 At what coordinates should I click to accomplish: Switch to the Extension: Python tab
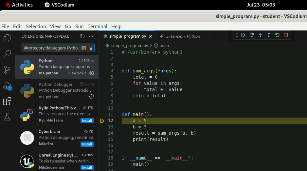[x=183, y=36]
